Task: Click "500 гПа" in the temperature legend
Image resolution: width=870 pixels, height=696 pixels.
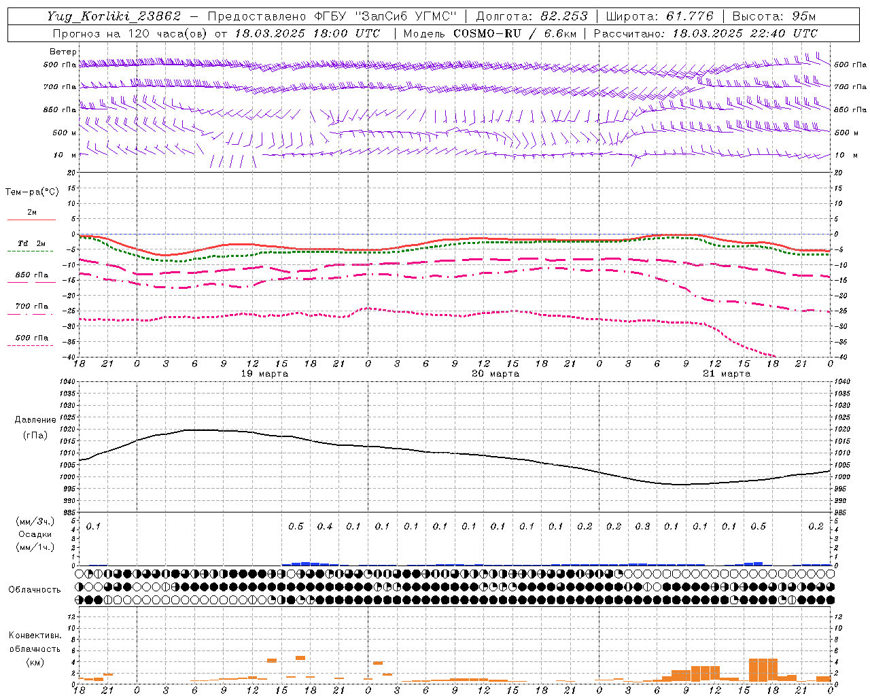Action: coord(32,338)
